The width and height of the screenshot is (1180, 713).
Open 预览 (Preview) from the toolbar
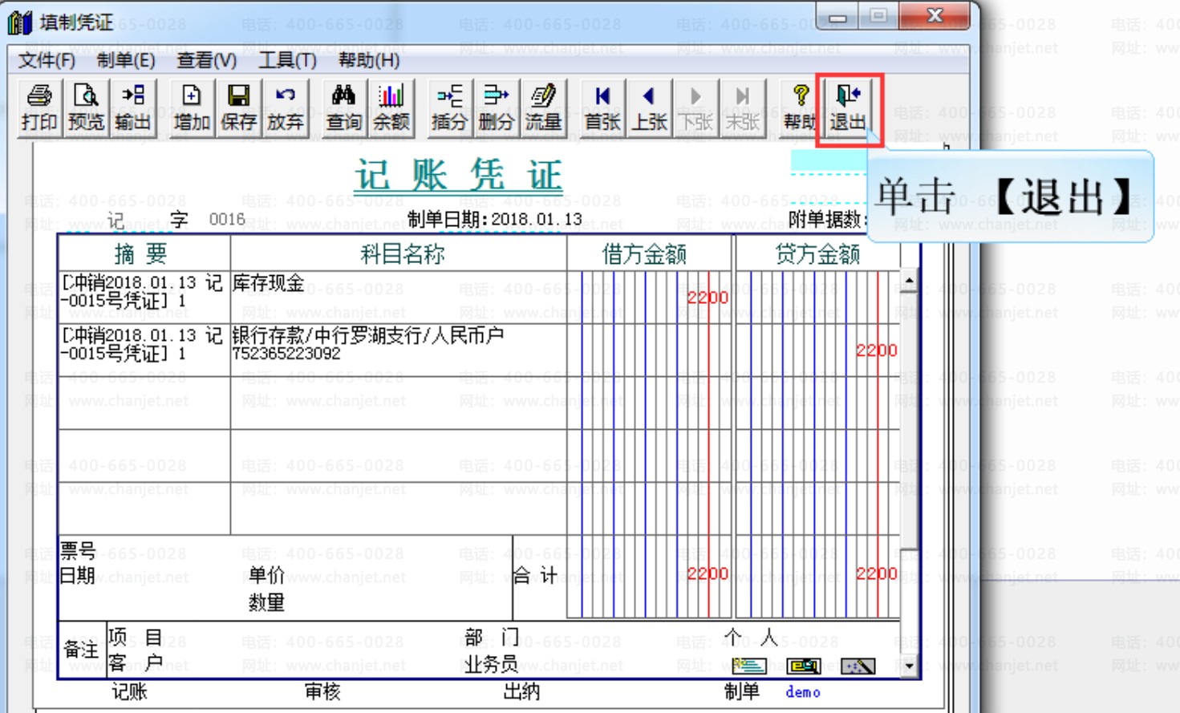(x=86, y=107)
